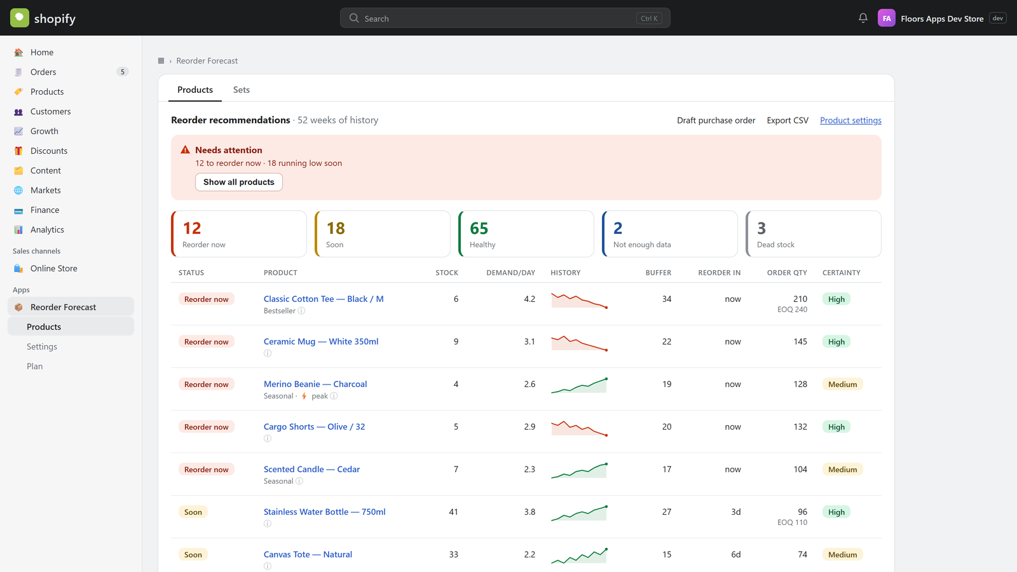
Task: Click the DEMAND/DAY column header
Action: [x=511, y=273]
